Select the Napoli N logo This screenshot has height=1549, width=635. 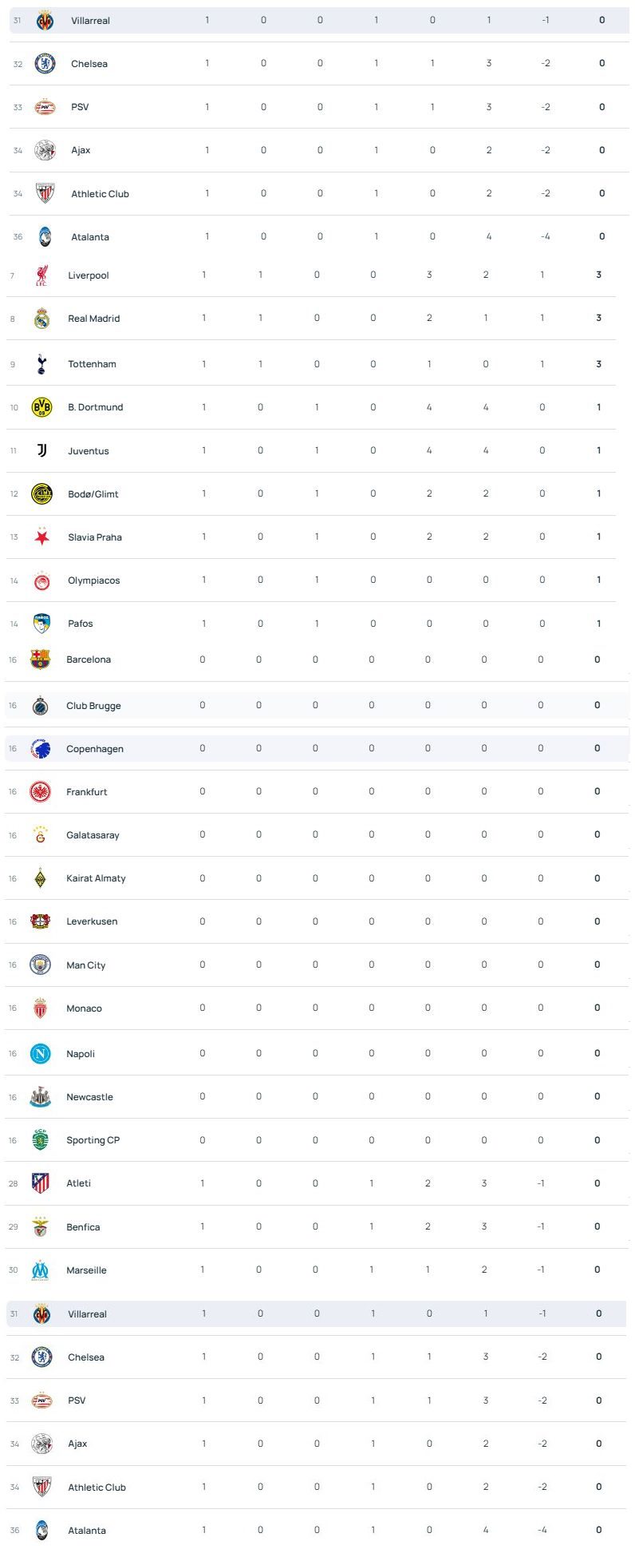point(40,1054)
